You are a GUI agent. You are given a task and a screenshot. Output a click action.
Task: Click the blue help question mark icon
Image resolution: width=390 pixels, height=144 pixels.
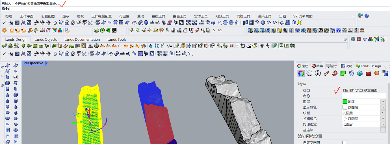click(x=367, y=16)
